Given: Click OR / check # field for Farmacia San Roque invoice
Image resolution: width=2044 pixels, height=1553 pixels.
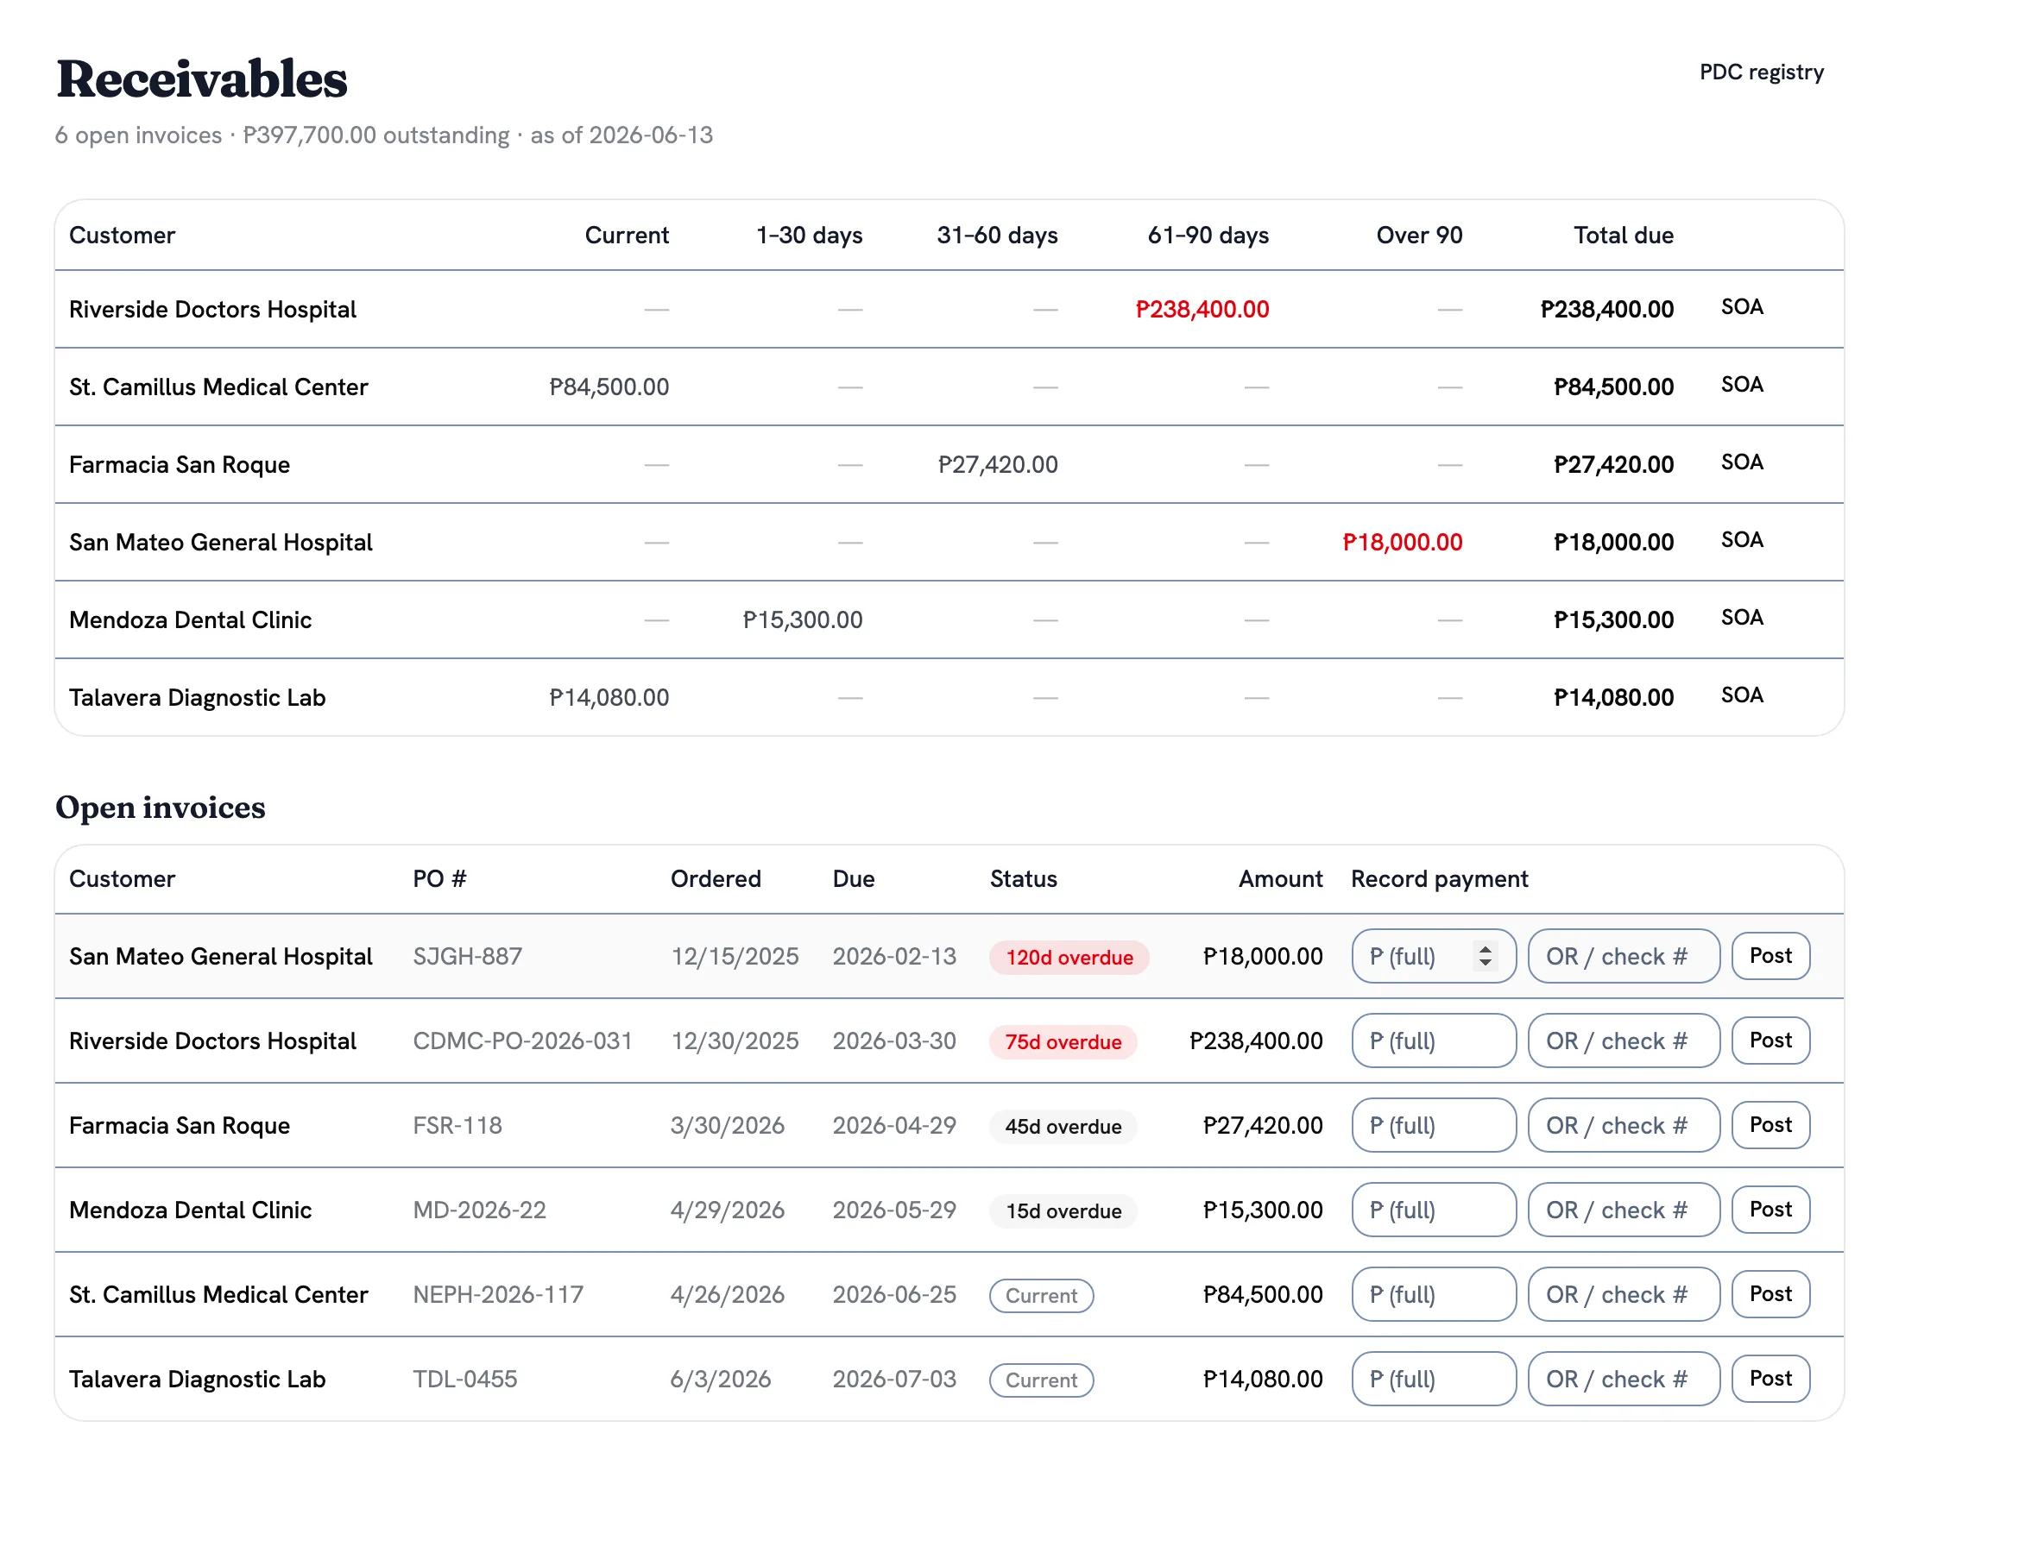Looking at the screenshot, I should coord(1623,1124).
